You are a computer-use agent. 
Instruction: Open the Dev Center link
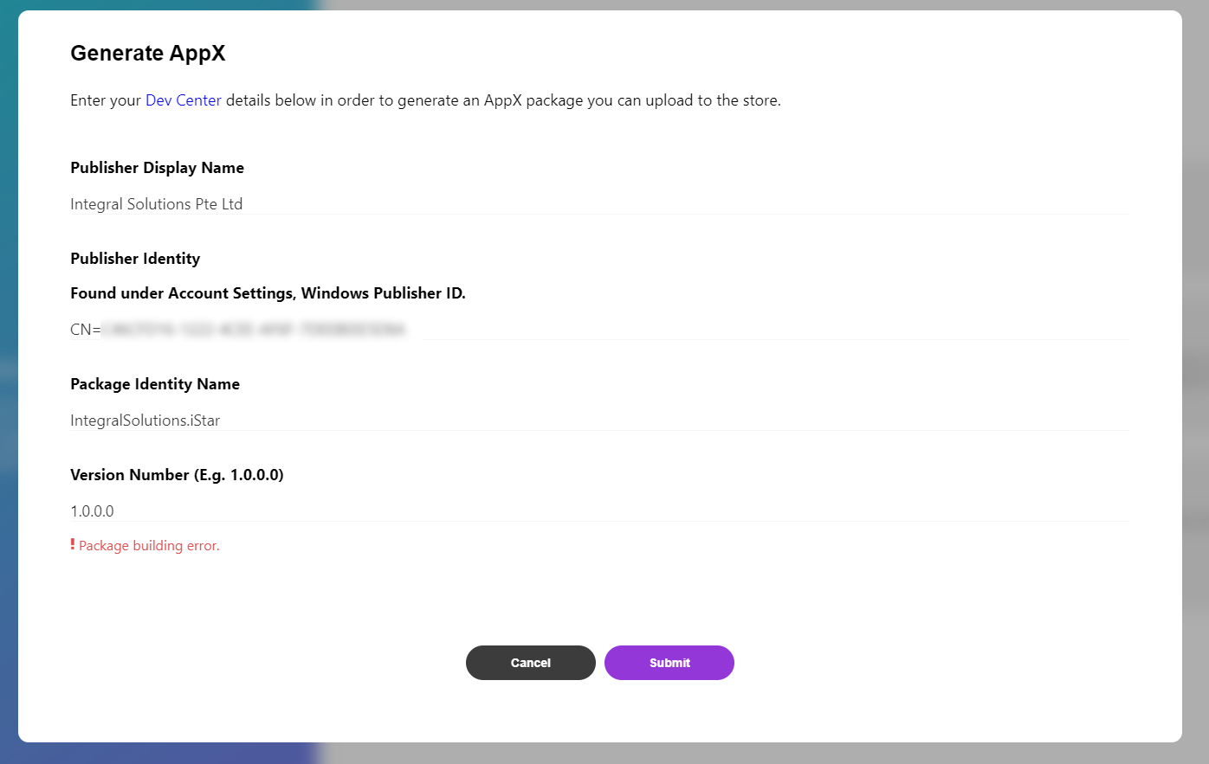(x=184, y=100)
